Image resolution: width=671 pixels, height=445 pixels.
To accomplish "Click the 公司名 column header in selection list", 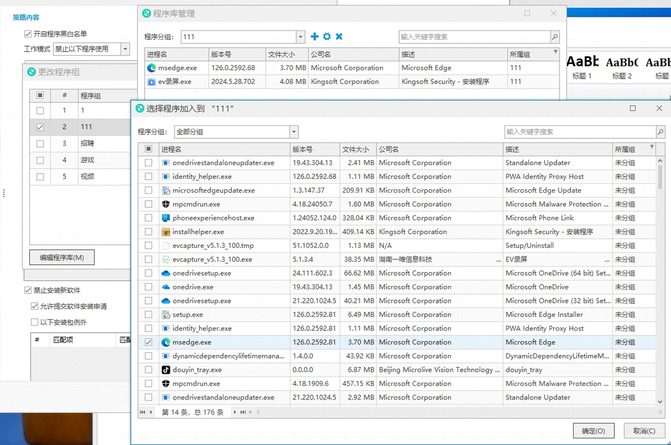I will pos(439,149).
